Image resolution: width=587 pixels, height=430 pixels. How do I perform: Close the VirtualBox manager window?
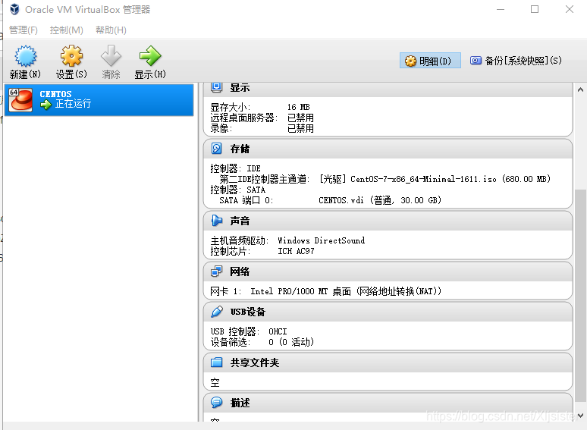570,9
